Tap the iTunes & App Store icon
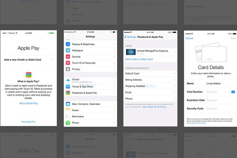 (x=68, y=86)
